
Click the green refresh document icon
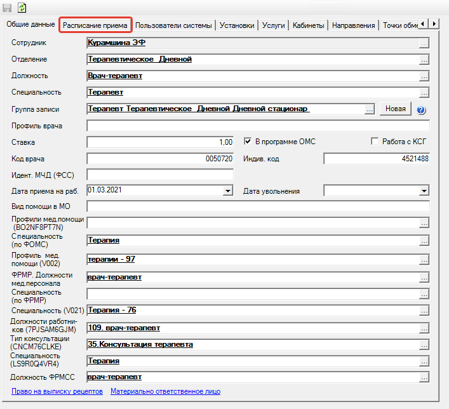pyautogui.click(x=22, y=8)
